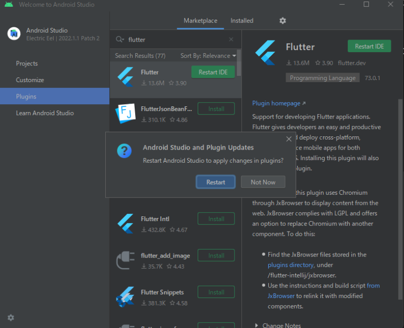Open the Sort By Relevance dropdown
The width and height of the screenshot is (404, 328).
208,56
